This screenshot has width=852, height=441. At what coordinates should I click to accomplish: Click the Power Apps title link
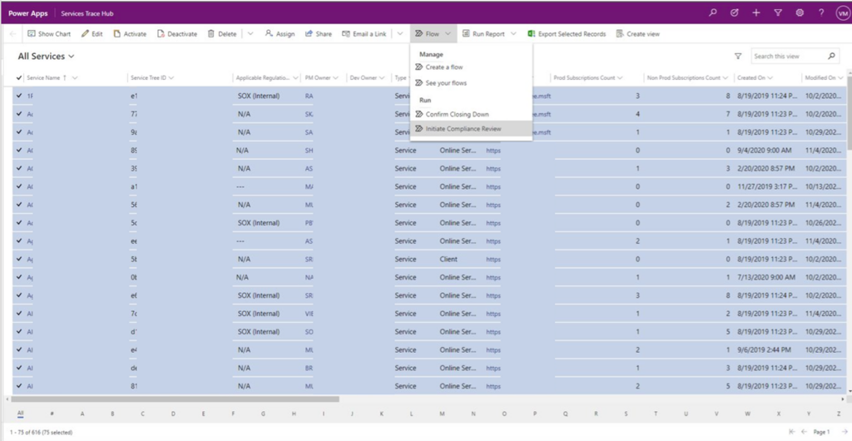27,13
